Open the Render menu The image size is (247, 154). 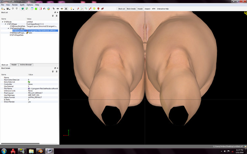click(x=15, y=5)
